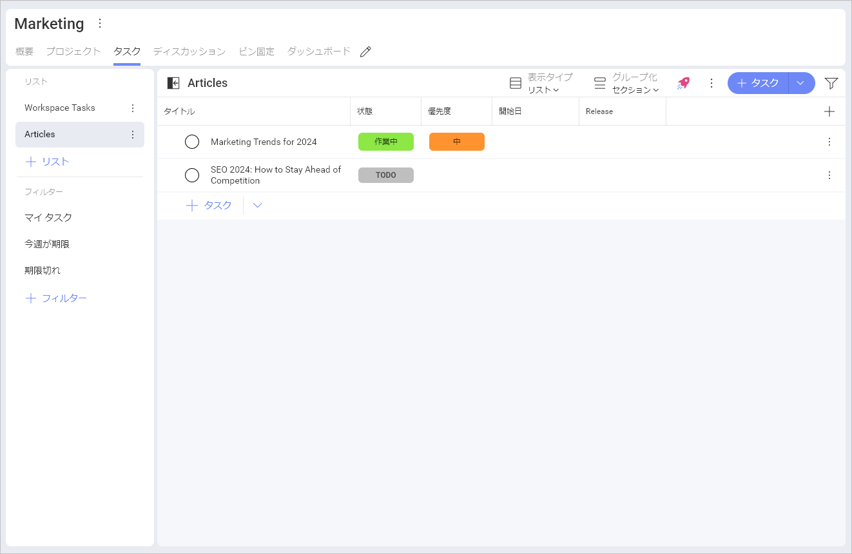Switch to the 概要 tab
The image size is (852, 554).
(24, 52)
